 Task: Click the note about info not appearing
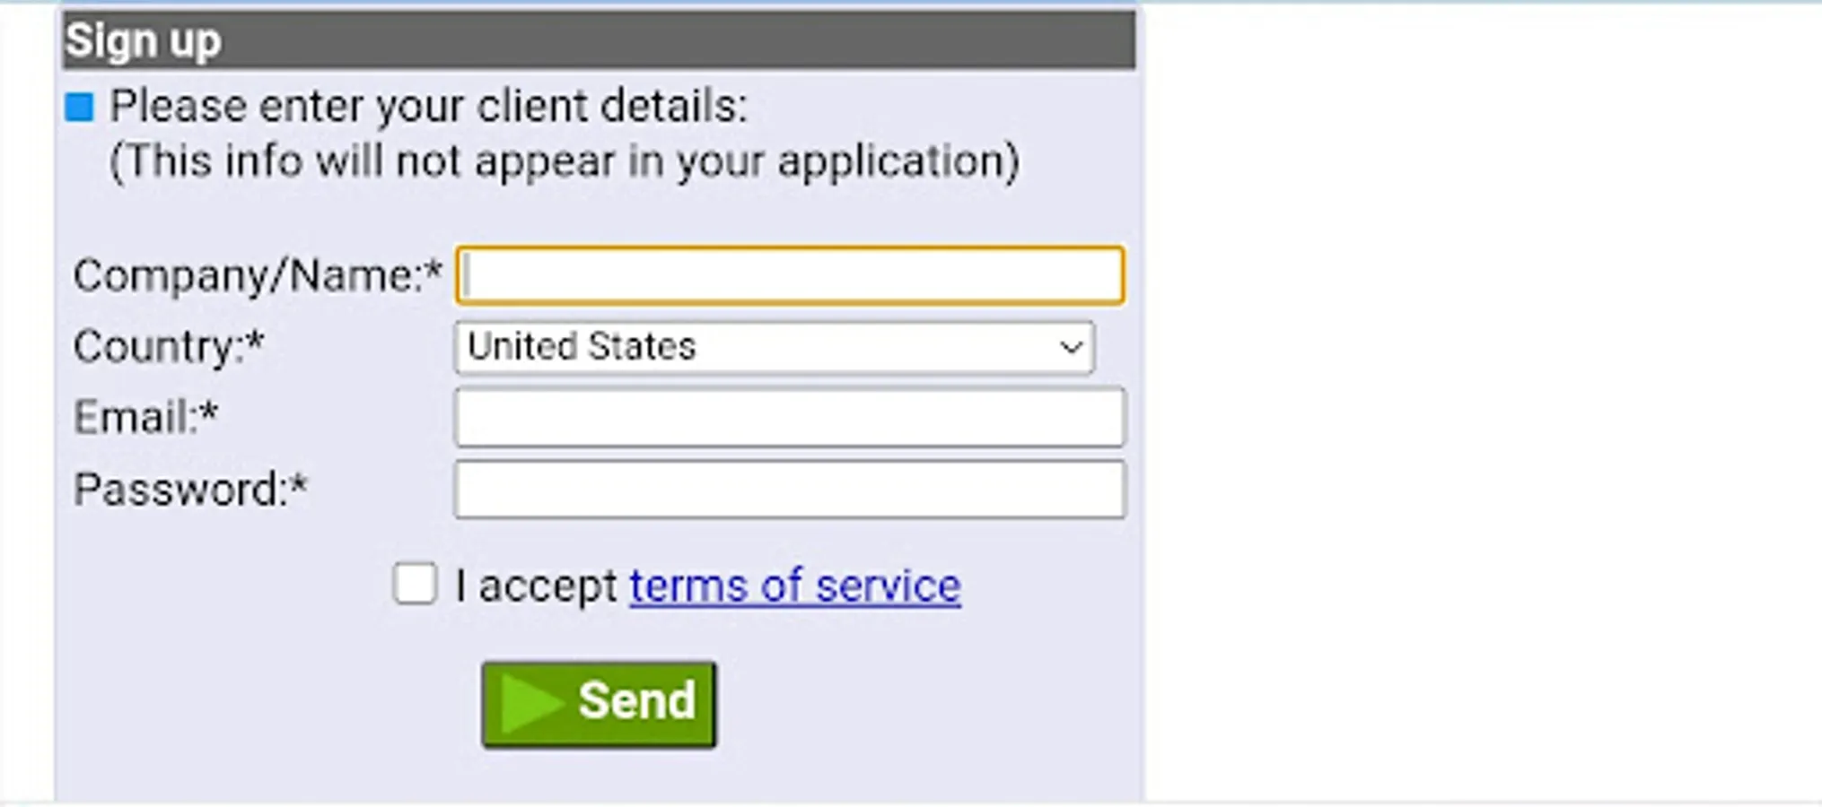click(564, 162)
